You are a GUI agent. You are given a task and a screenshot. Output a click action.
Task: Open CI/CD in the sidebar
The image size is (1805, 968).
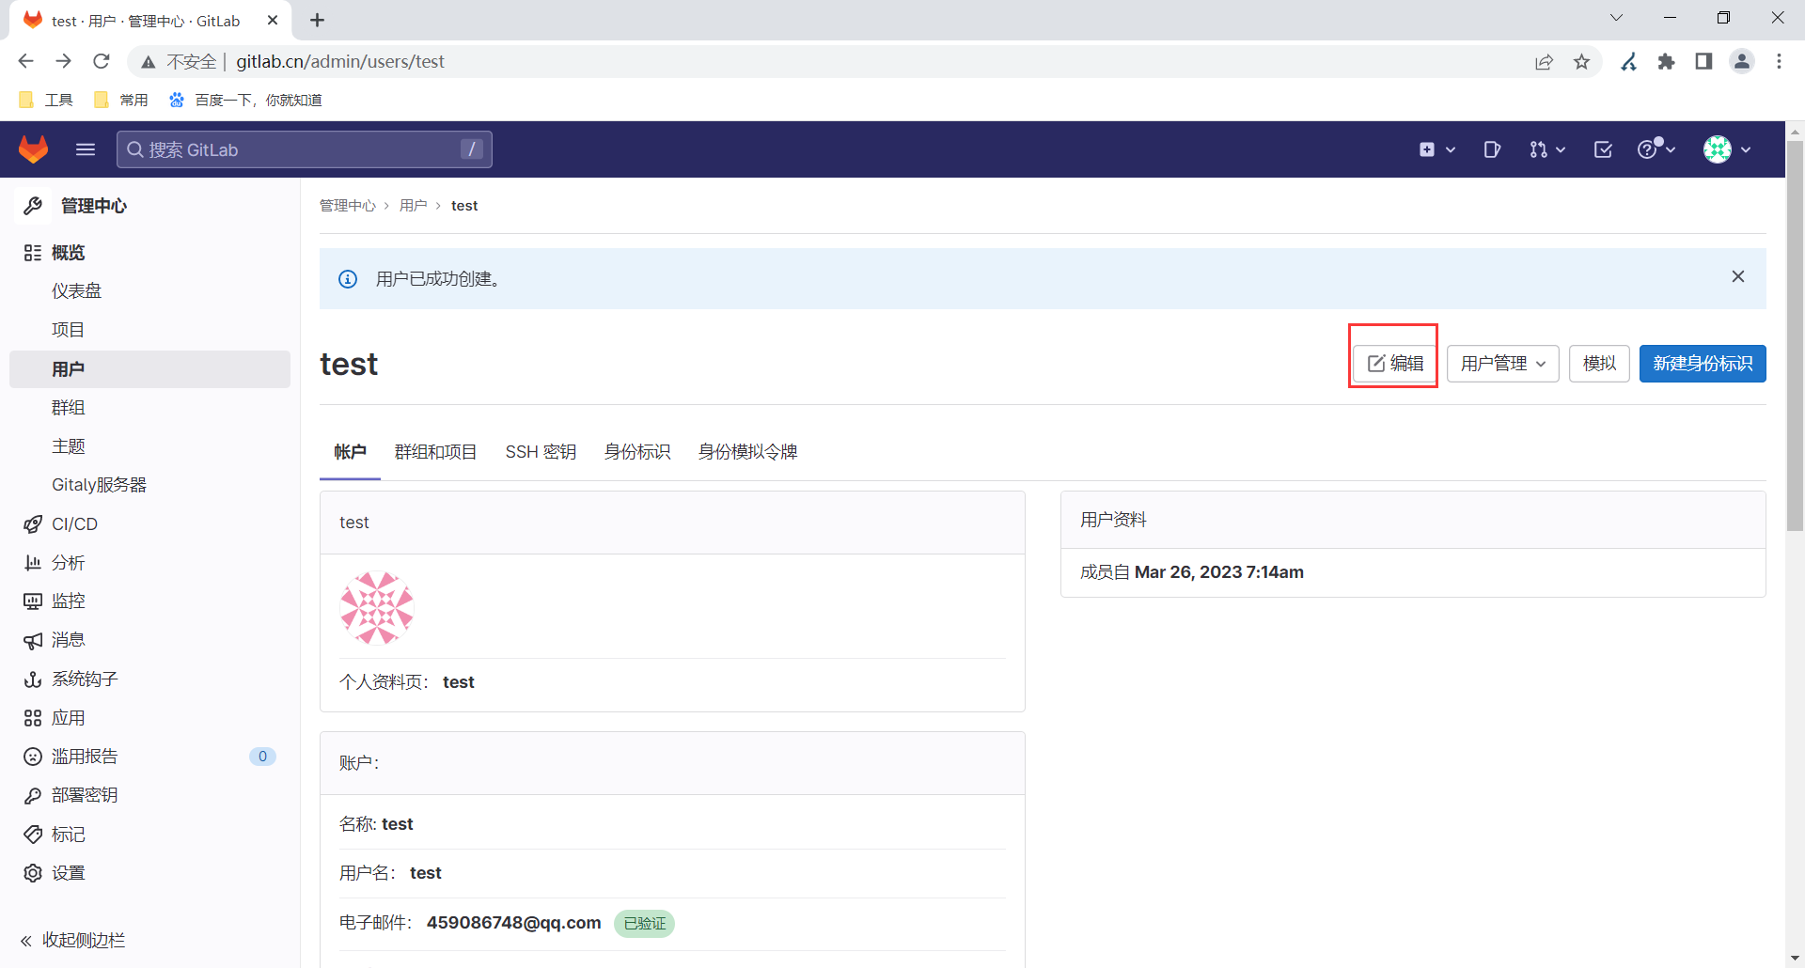pyautogui.click(x=150, y=524)
